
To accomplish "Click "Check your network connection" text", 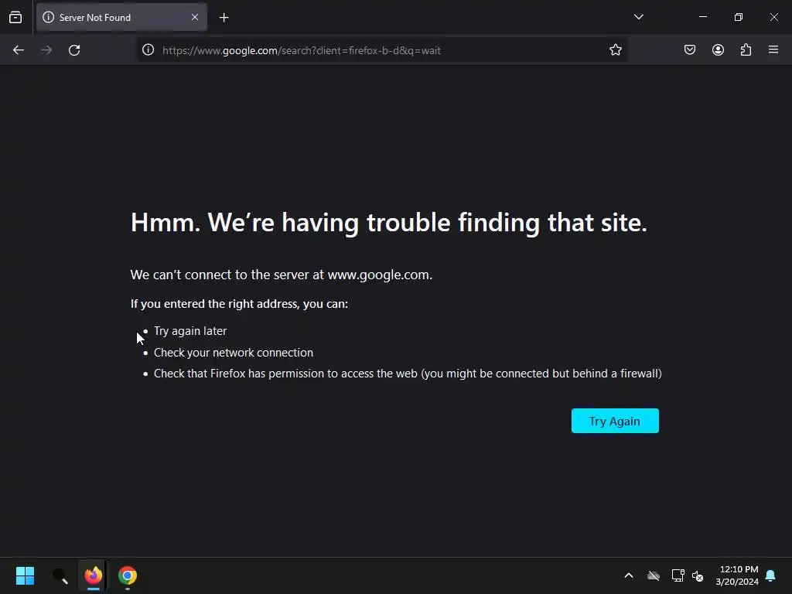I will coord(234,353).
